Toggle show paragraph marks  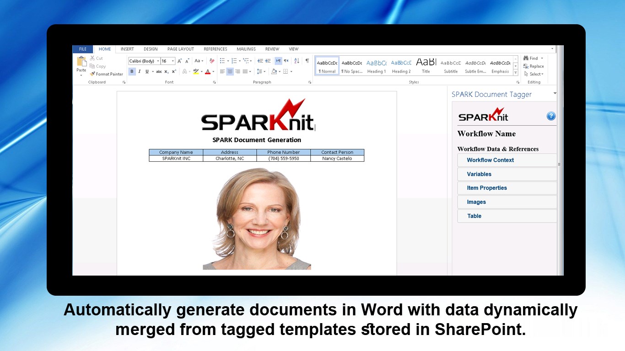307,61
